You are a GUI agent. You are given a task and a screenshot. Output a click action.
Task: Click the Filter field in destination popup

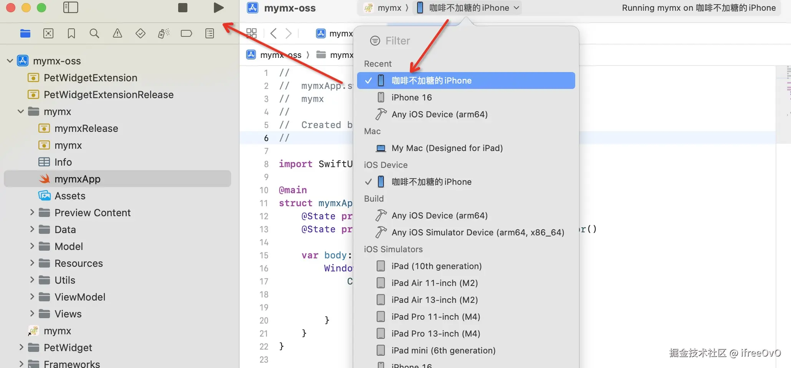coord(466,41)
